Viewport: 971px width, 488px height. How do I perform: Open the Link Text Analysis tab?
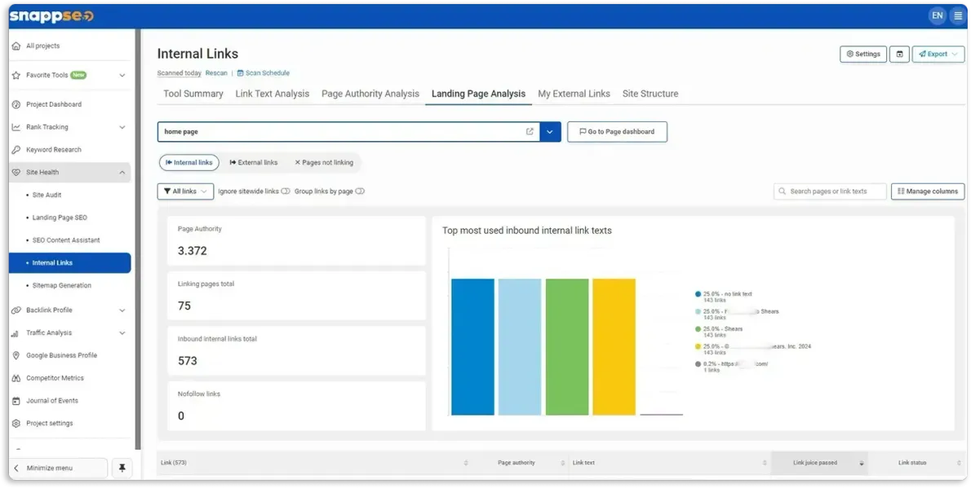[272, 94]
